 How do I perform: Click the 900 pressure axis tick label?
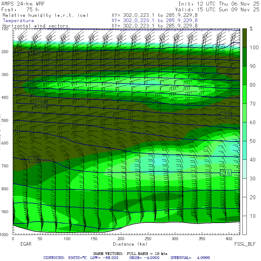pyautogui.click(x=5, y=212)
